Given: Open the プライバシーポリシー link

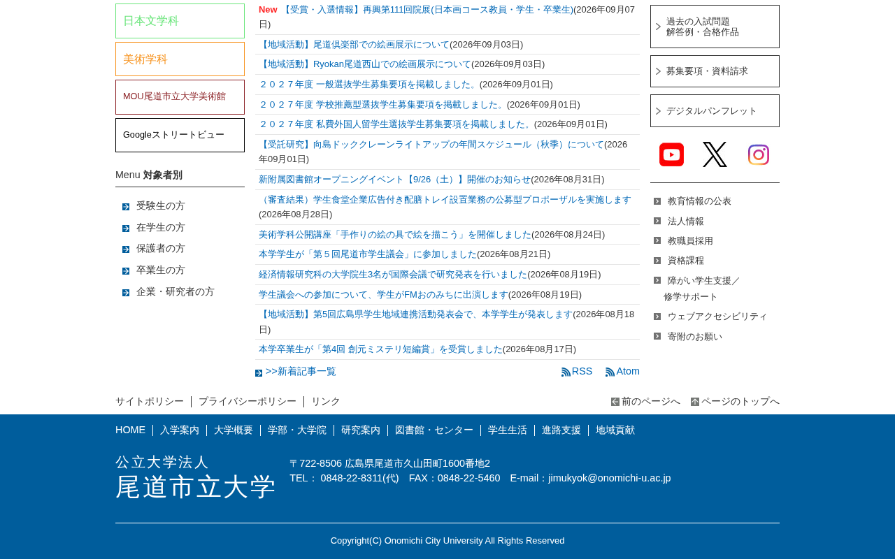Looking at the screenshot, I should point(248,402).
